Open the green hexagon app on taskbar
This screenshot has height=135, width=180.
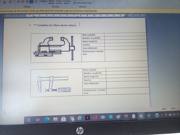pyautogui.click(x=149, y=115)
